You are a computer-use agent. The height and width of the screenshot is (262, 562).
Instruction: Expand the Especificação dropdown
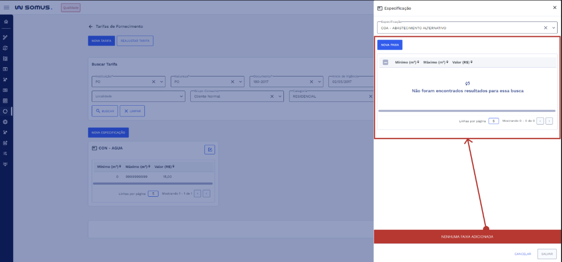[x=553, y=28]
